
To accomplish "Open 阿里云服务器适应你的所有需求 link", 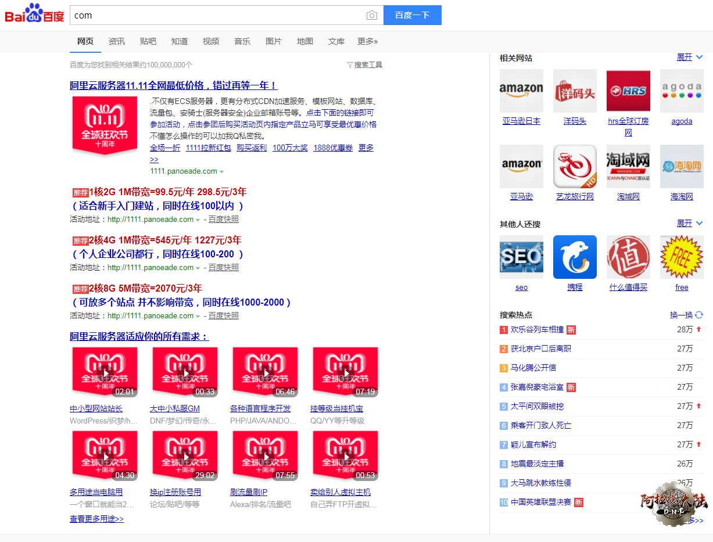I will 139,337.
